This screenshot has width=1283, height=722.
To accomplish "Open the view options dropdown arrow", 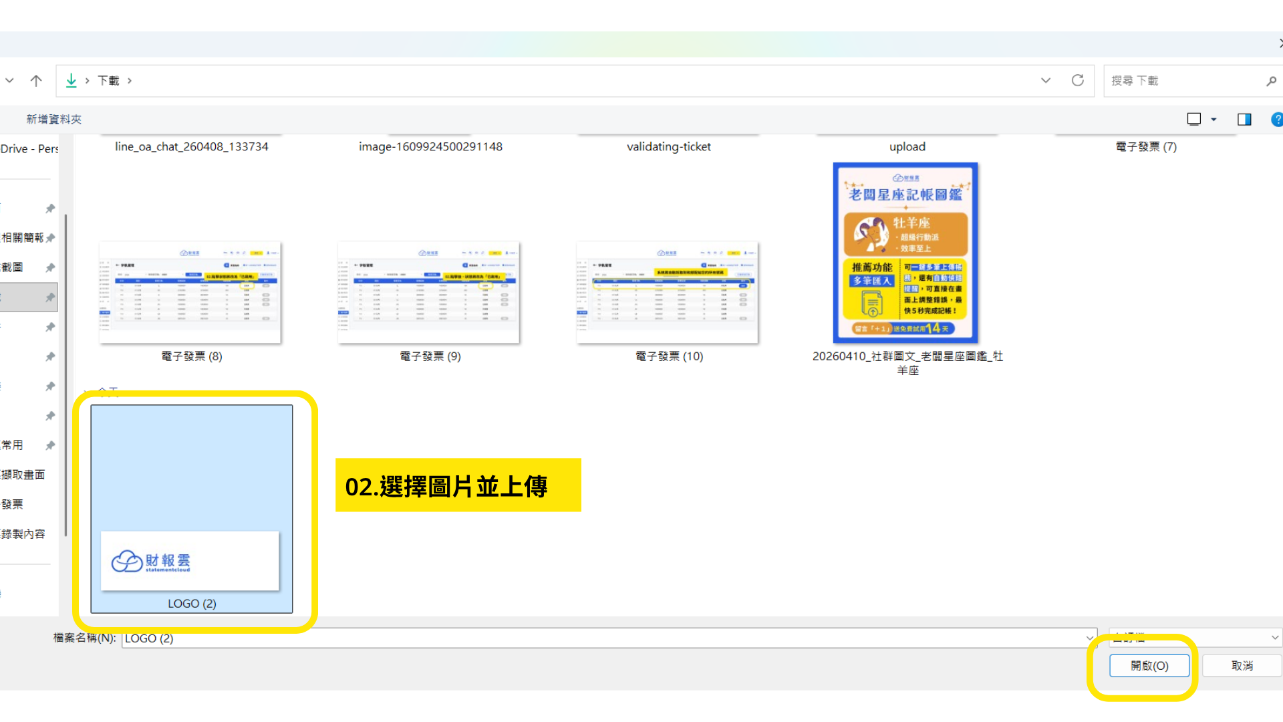I will 1214,120.
